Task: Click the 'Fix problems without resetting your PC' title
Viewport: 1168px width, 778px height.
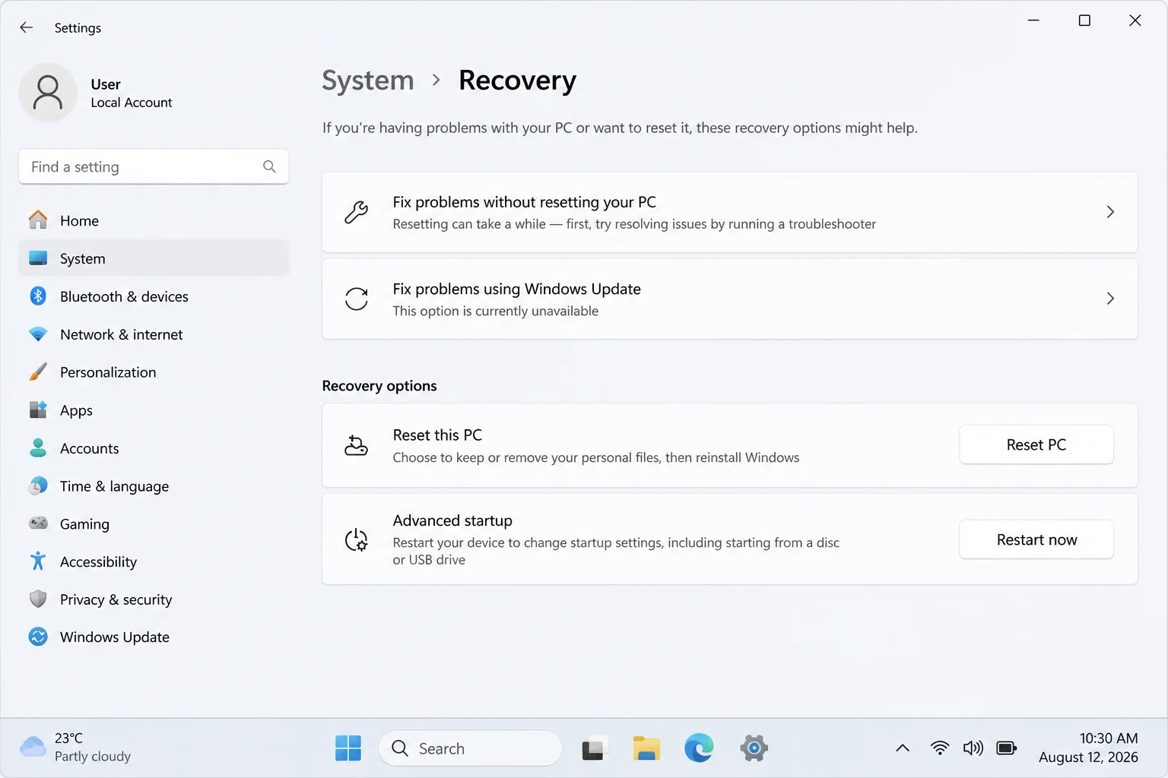Action: tap(525, 202)
